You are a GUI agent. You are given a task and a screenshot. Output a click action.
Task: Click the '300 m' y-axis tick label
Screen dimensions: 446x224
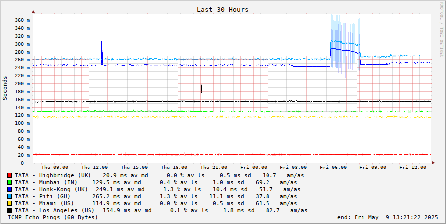coord(22,44)
